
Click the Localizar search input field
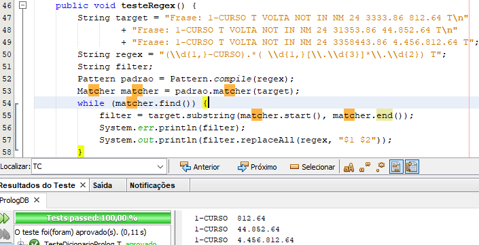click(94, 167)
